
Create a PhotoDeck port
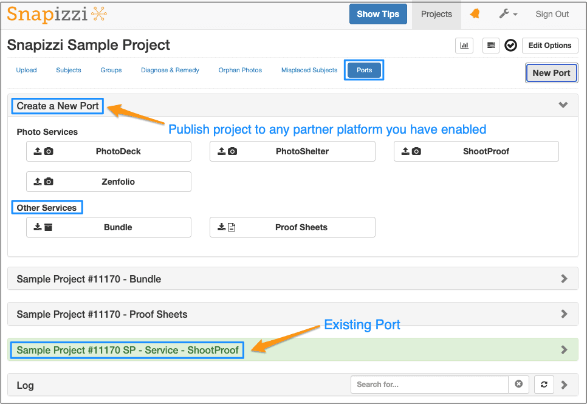point(109,151)
